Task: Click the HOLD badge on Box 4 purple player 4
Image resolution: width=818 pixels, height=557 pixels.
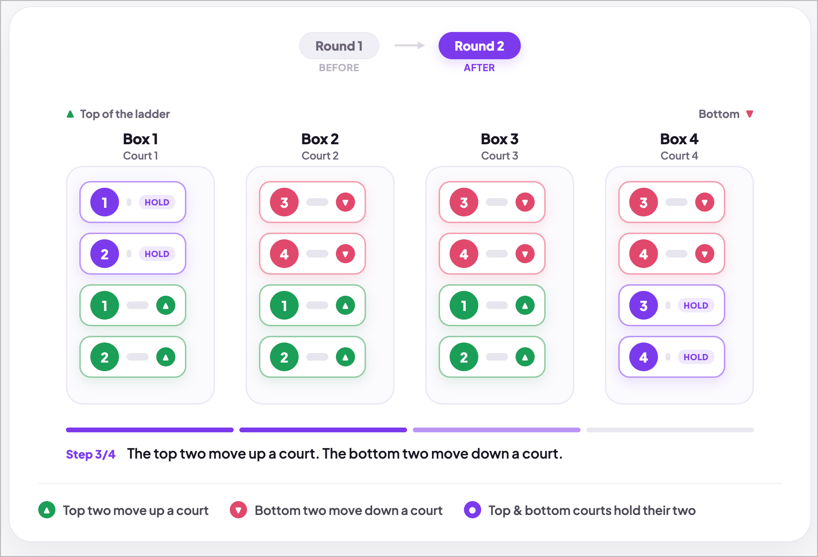Action: coord(696,357)
